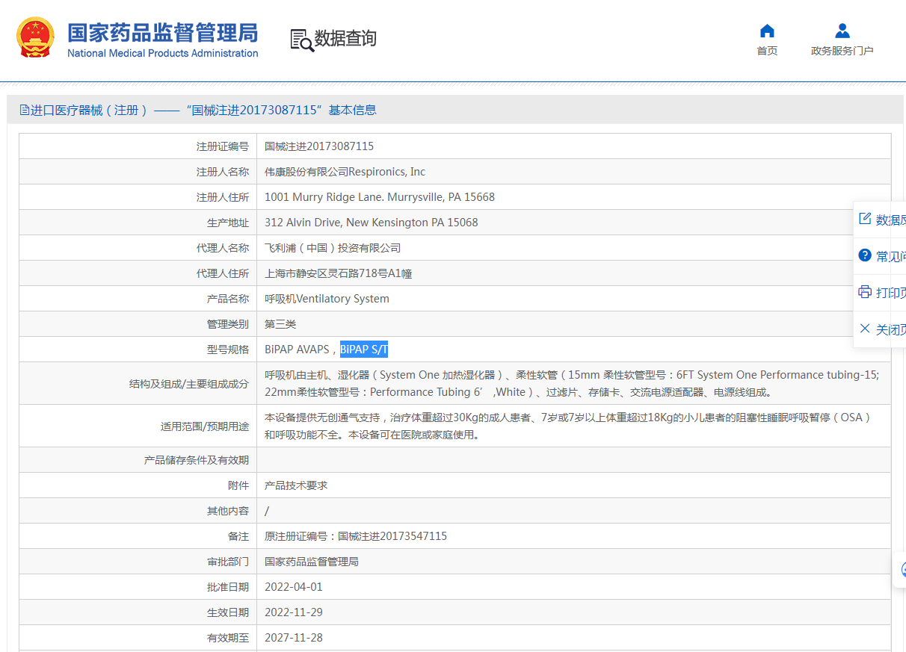Image resolution: width=906 pixels, height=652 pixels.
Task: Click the document icon before 进口医疗器械
Action: [25, 110]
